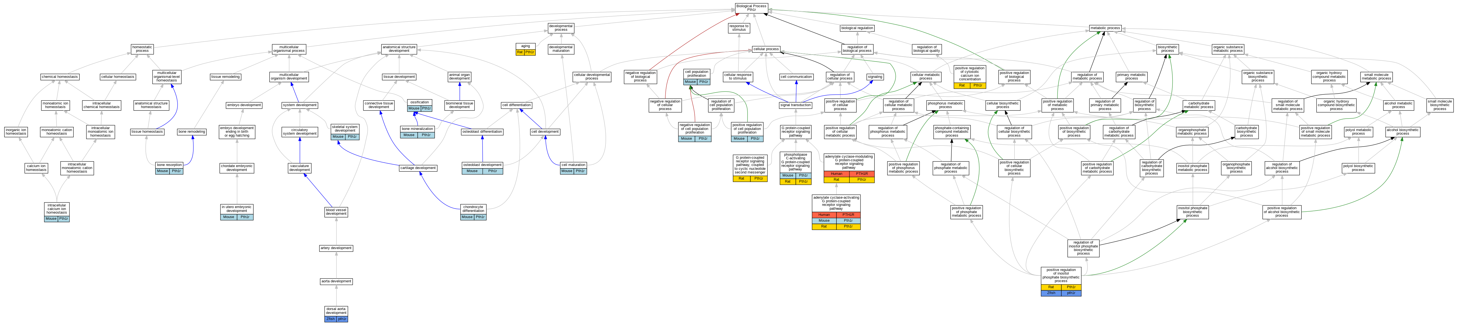Click 'chordate embryonic development' node

pos(237,168)
